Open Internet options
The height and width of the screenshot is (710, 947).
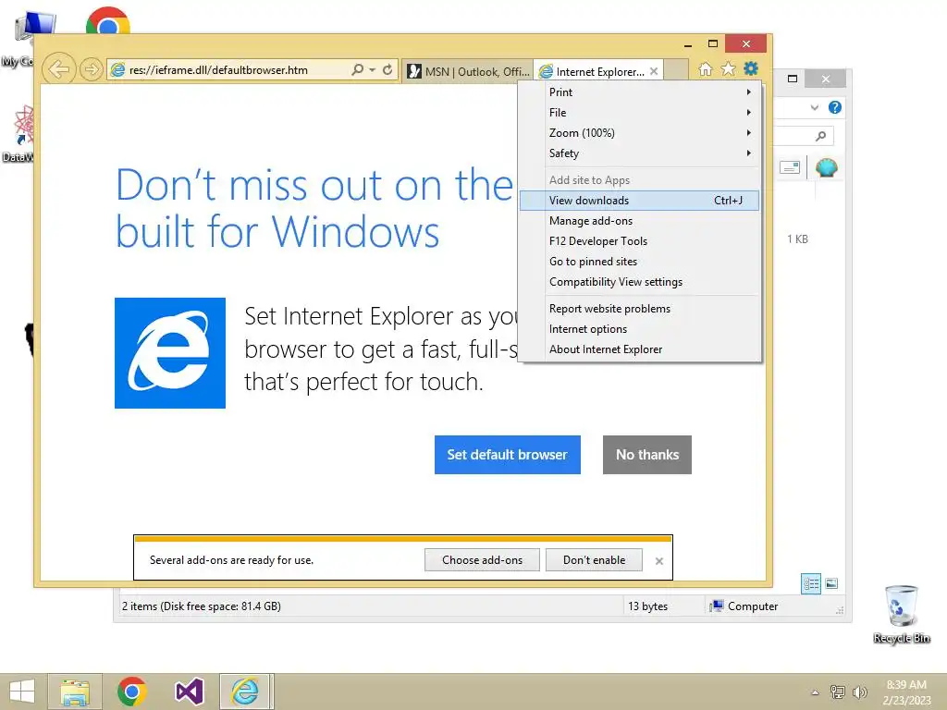[639, 329]
